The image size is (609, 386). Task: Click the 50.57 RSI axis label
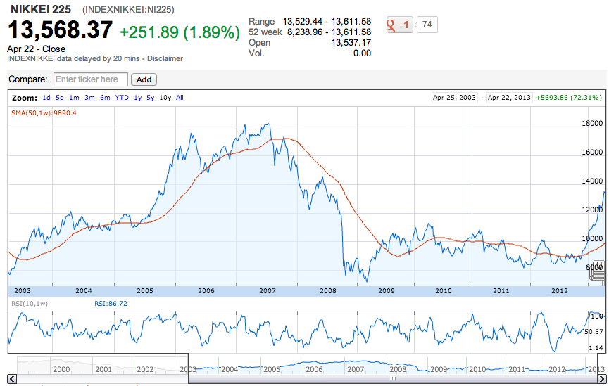(x=594, y=332)
